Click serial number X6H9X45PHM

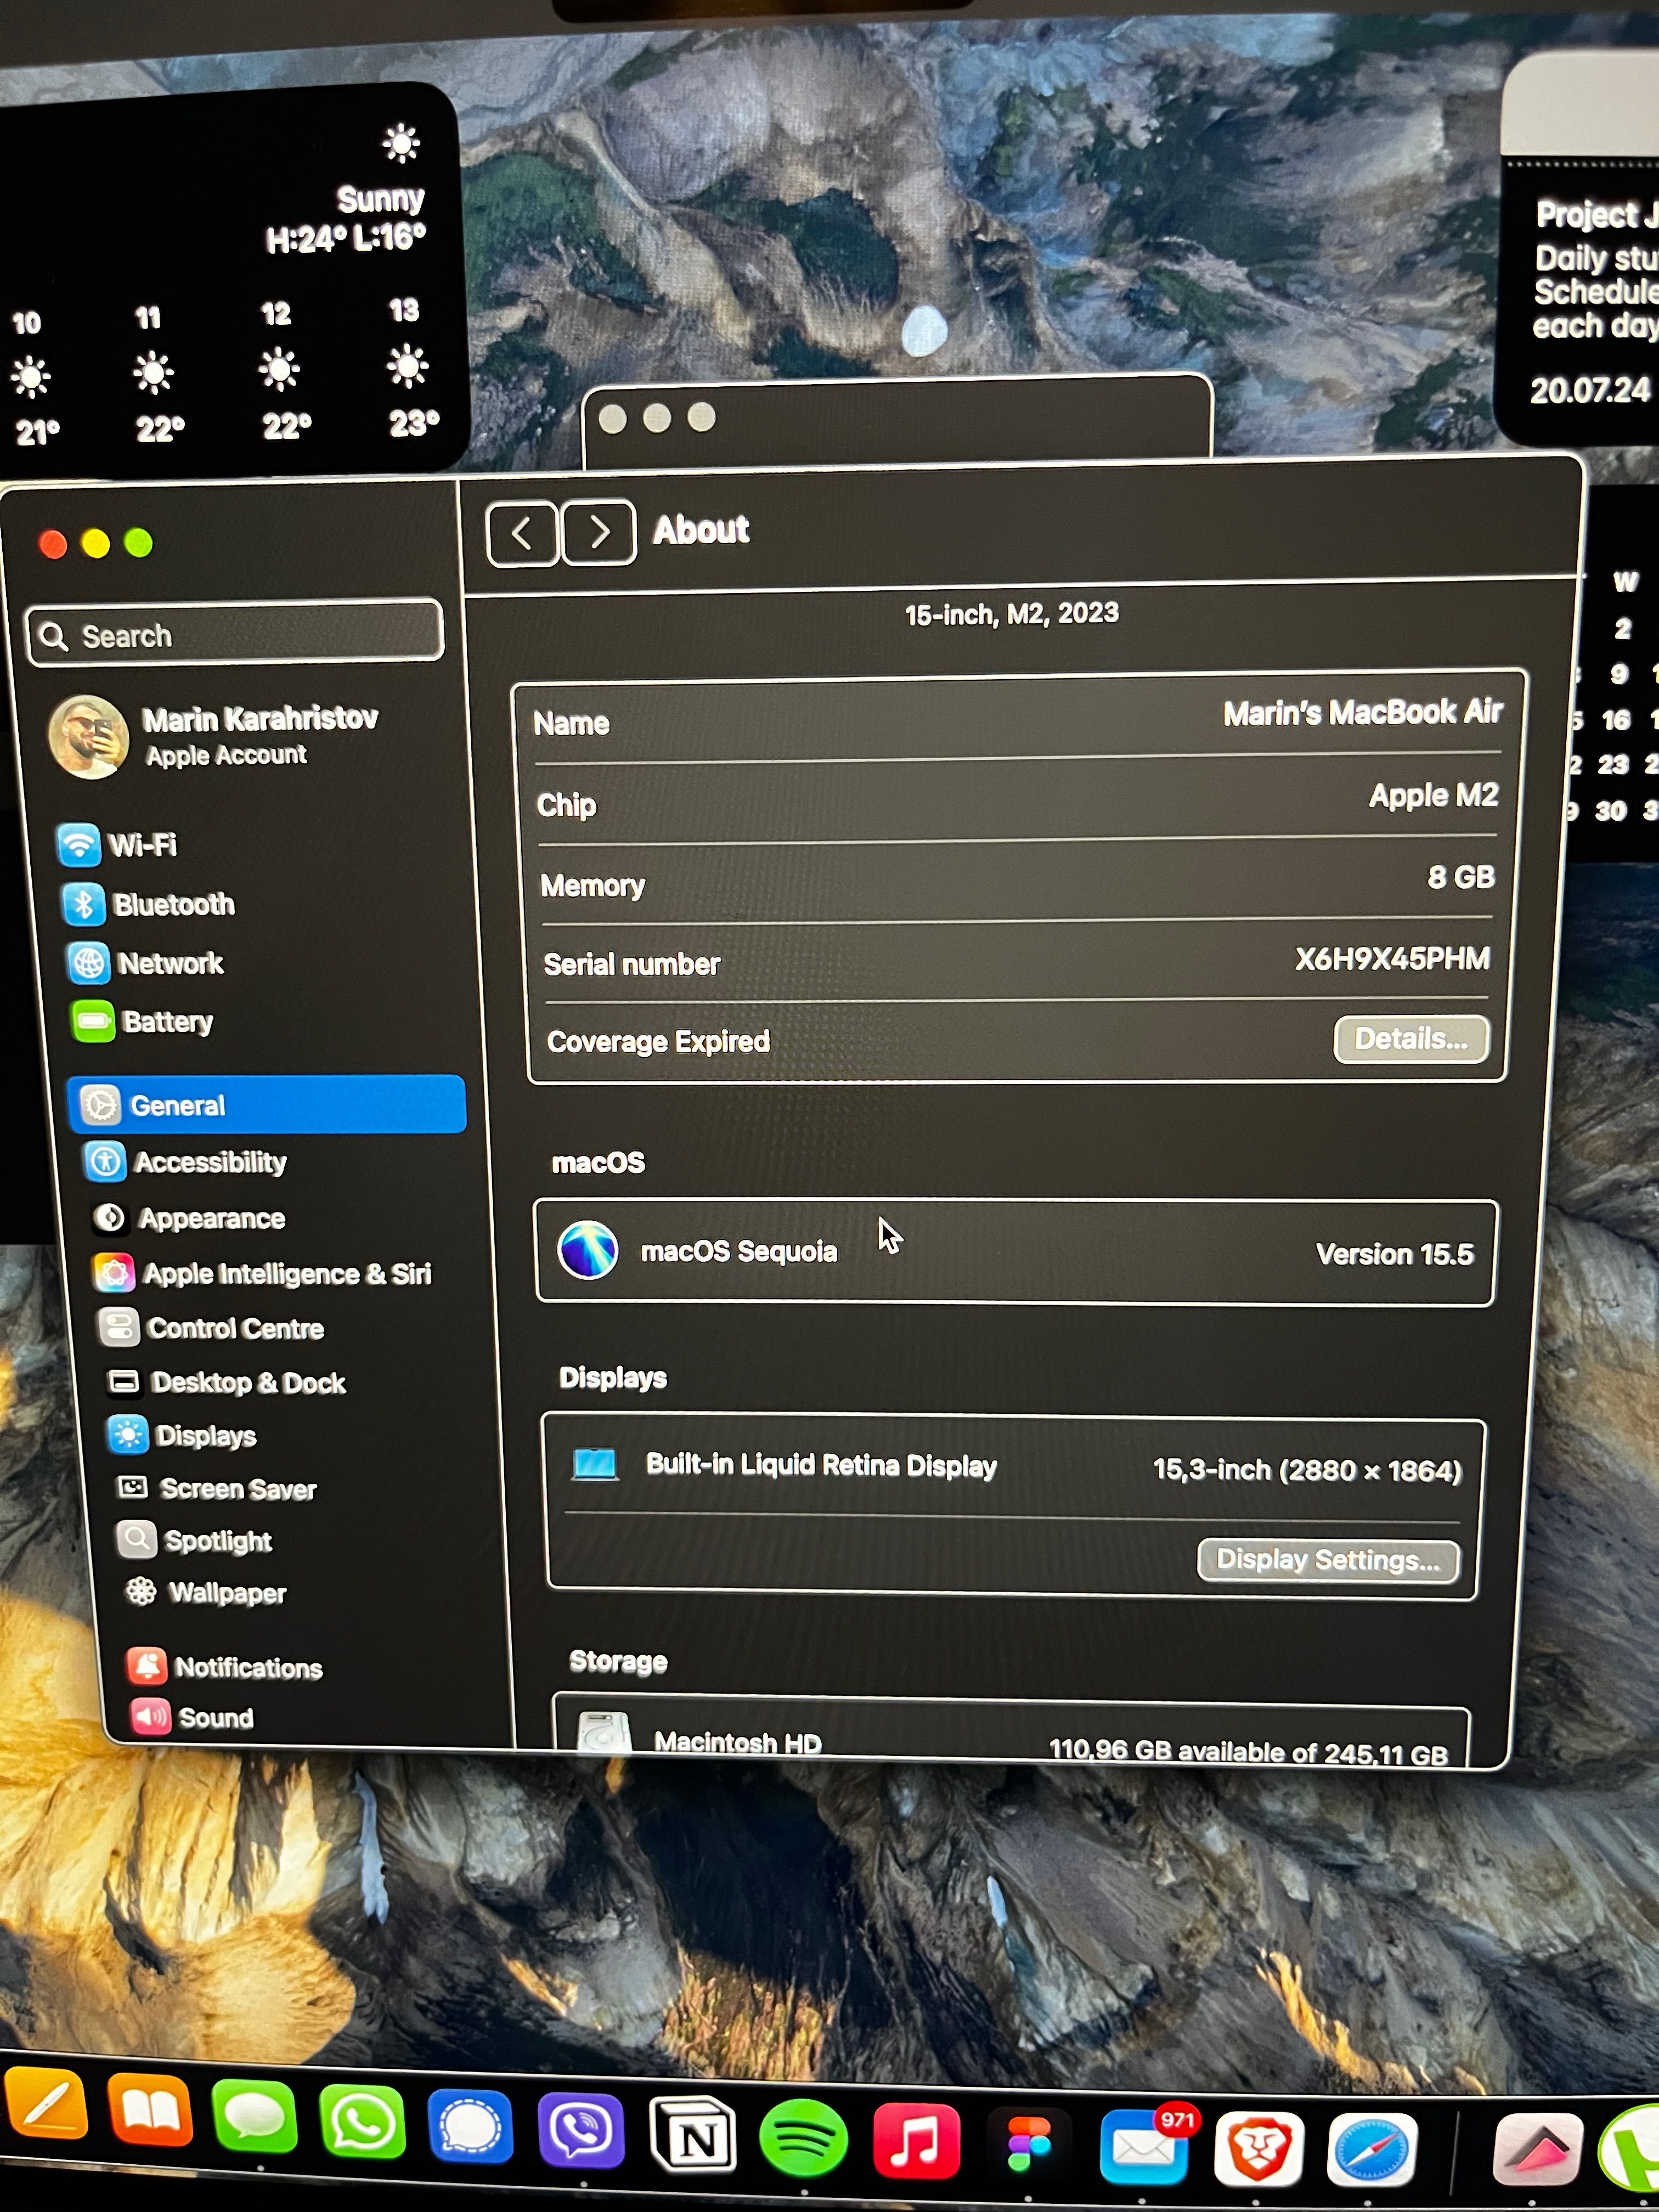[1392, 959]
